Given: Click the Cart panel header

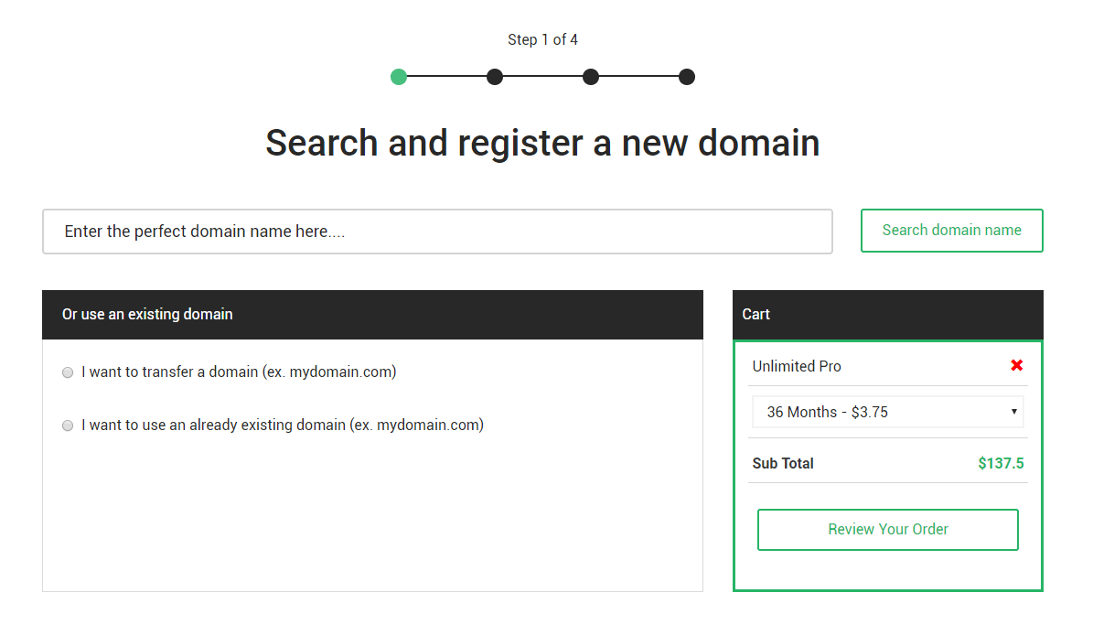Looking at the screenshot, I should click(887, 315).
